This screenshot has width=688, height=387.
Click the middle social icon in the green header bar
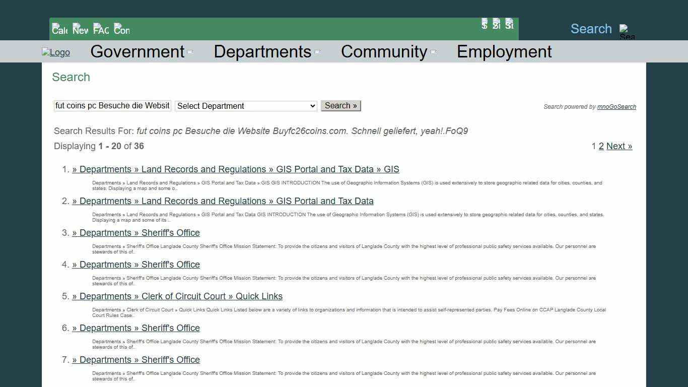(497, 24)
